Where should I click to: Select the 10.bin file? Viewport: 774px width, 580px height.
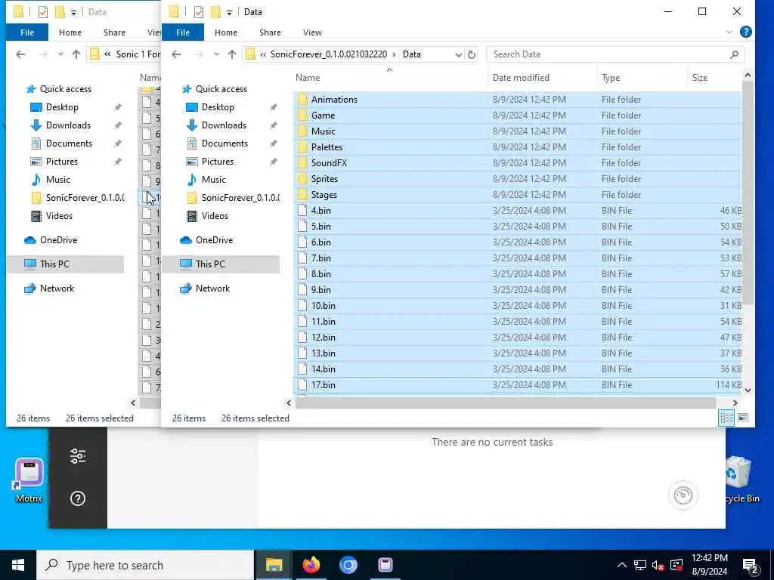point(517,305)
